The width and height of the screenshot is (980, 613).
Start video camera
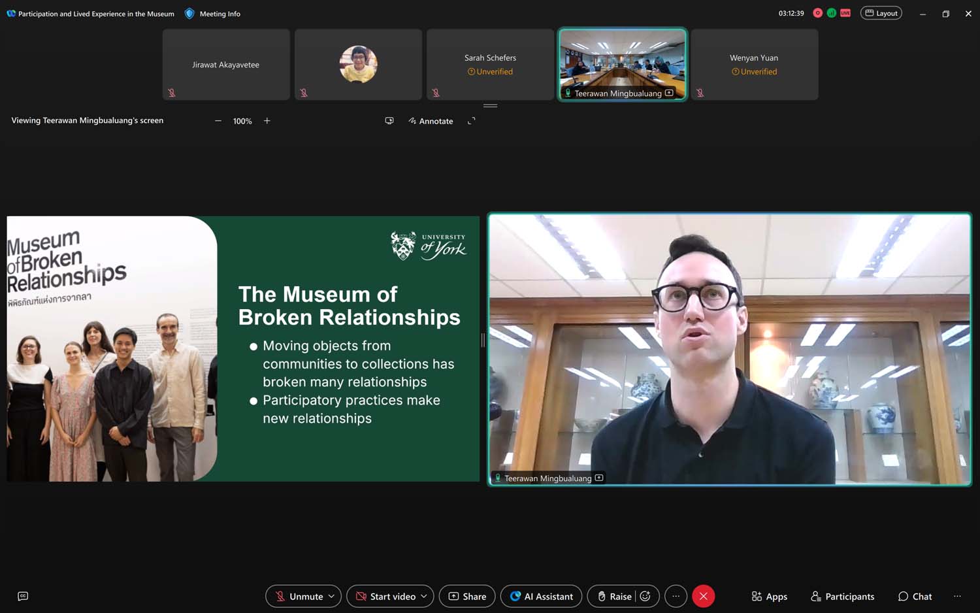tap(385, 596)
